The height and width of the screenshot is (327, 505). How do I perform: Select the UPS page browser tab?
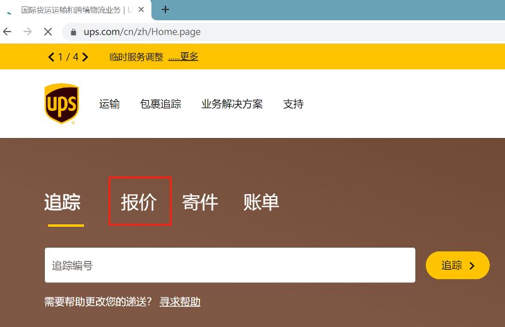tap(76, 10)
